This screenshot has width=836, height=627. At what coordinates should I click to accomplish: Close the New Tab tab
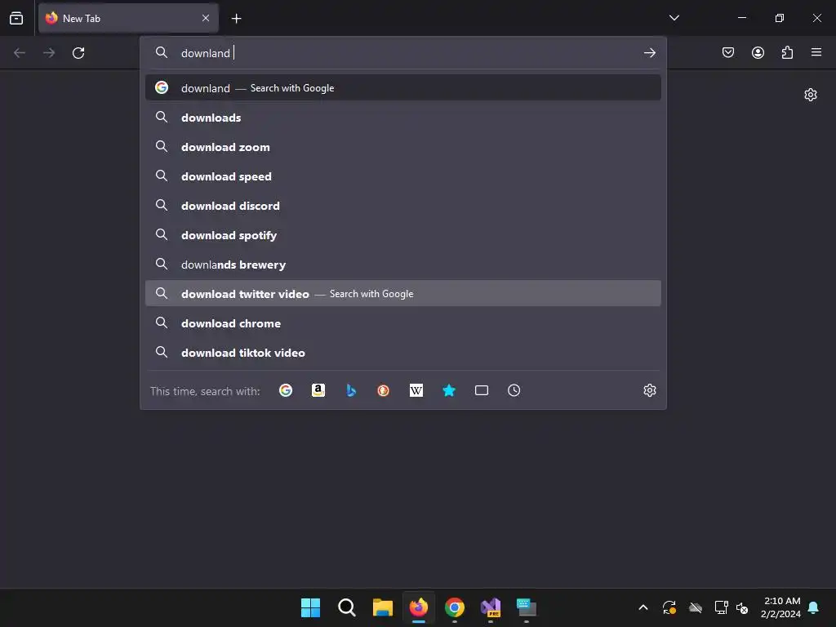click(206, 18)
